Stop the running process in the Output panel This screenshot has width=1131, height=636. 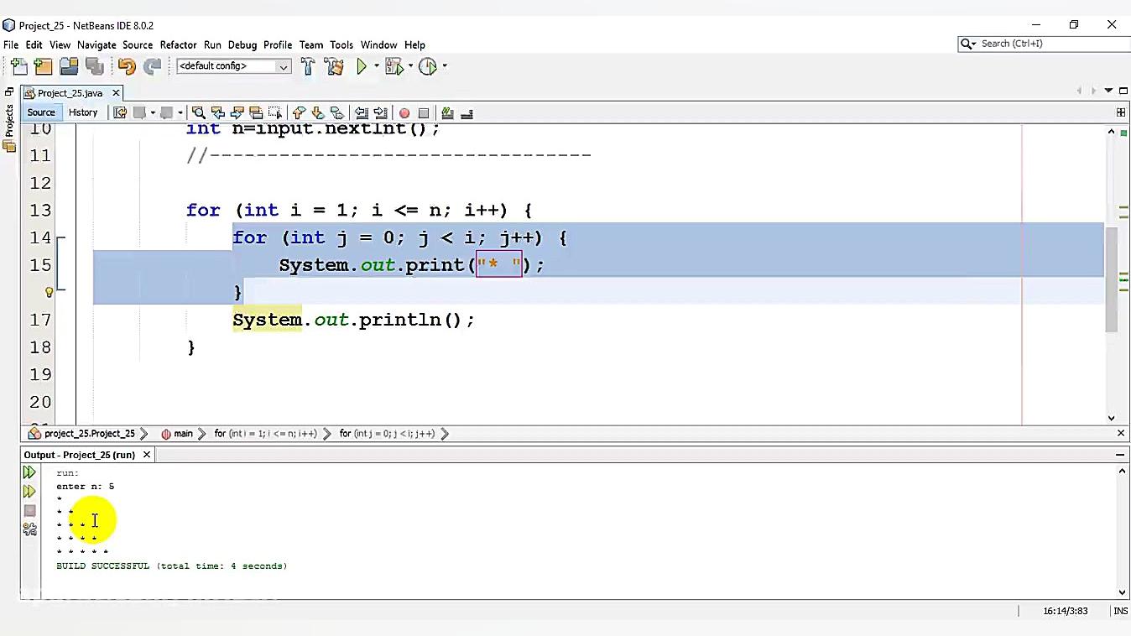tap(29, 510)
